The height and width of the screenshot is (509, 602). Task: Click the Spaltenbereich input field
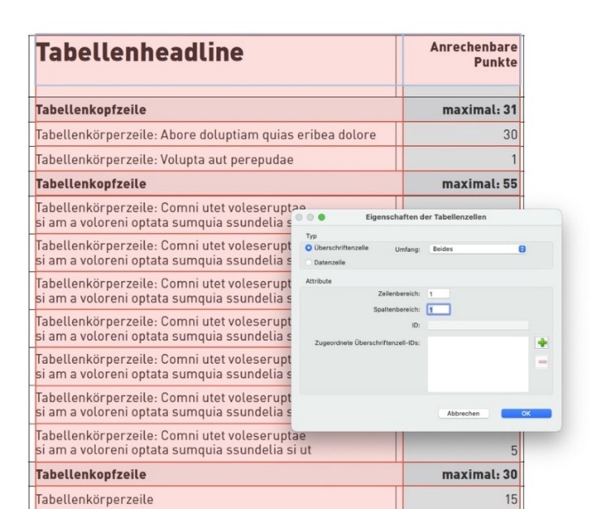click(438, 309)
